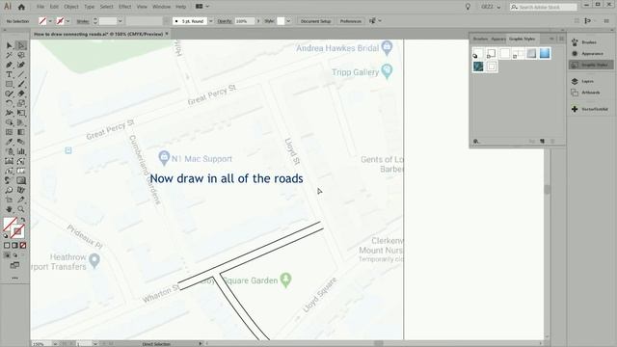Open Edit Toolbar three-dots button
The height and width of the screenshot is (347, 617).
[15, 279]
